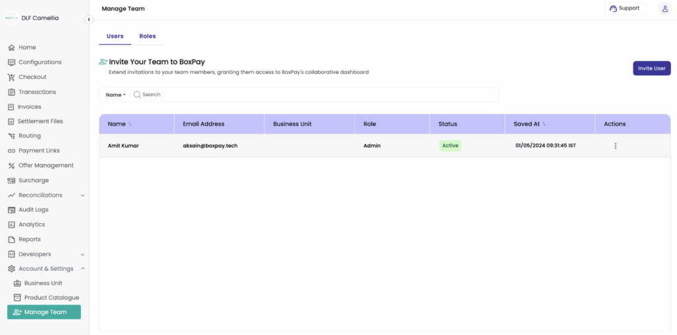Click the Home icon in the sidebar

(12, 48)
